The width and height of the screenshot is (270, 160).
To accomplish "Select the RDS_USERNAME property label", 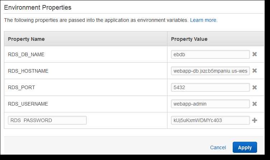I will coord(28,104).
